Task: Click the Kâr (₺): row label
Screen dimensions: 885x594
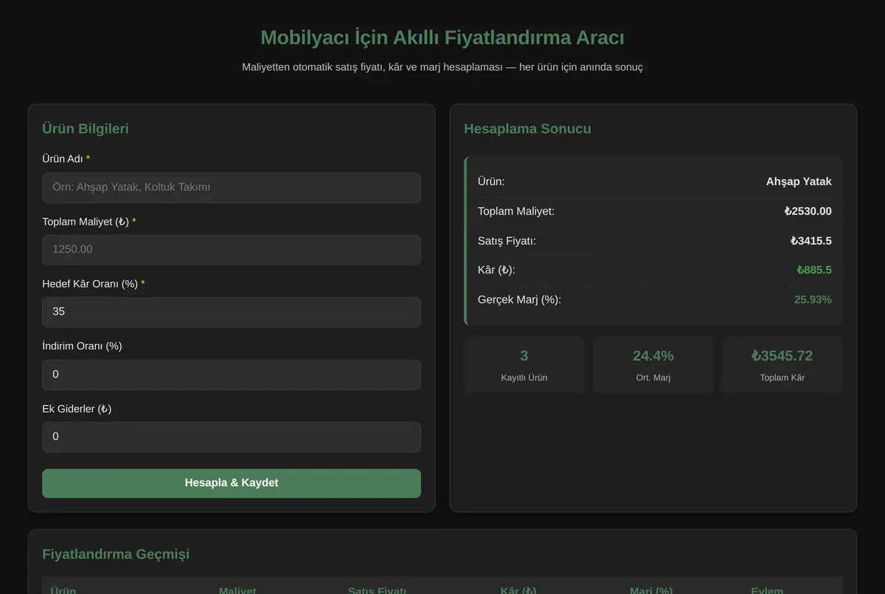Action: pos(496,270)
